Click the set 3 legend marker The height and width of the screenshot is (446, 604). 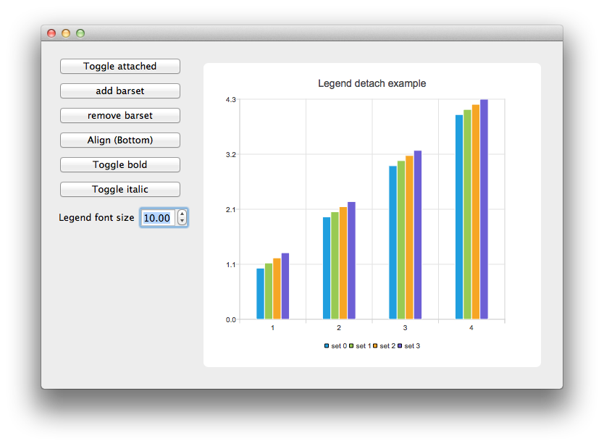tap(400, 346)
